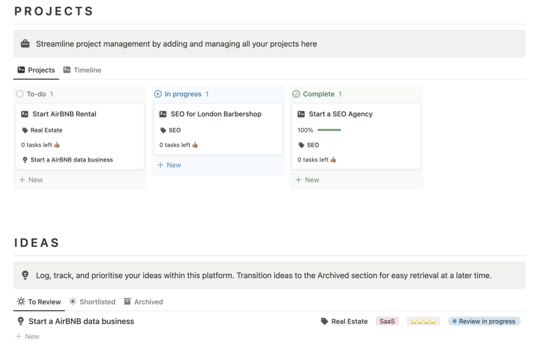Click the In progress status icon
The height and width of the screenshot is (363, 539).
(158, 94)
